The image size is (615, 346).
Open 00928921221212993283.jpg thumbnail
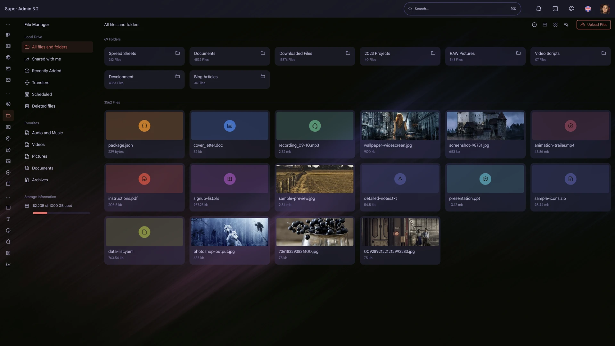point(400,232)
